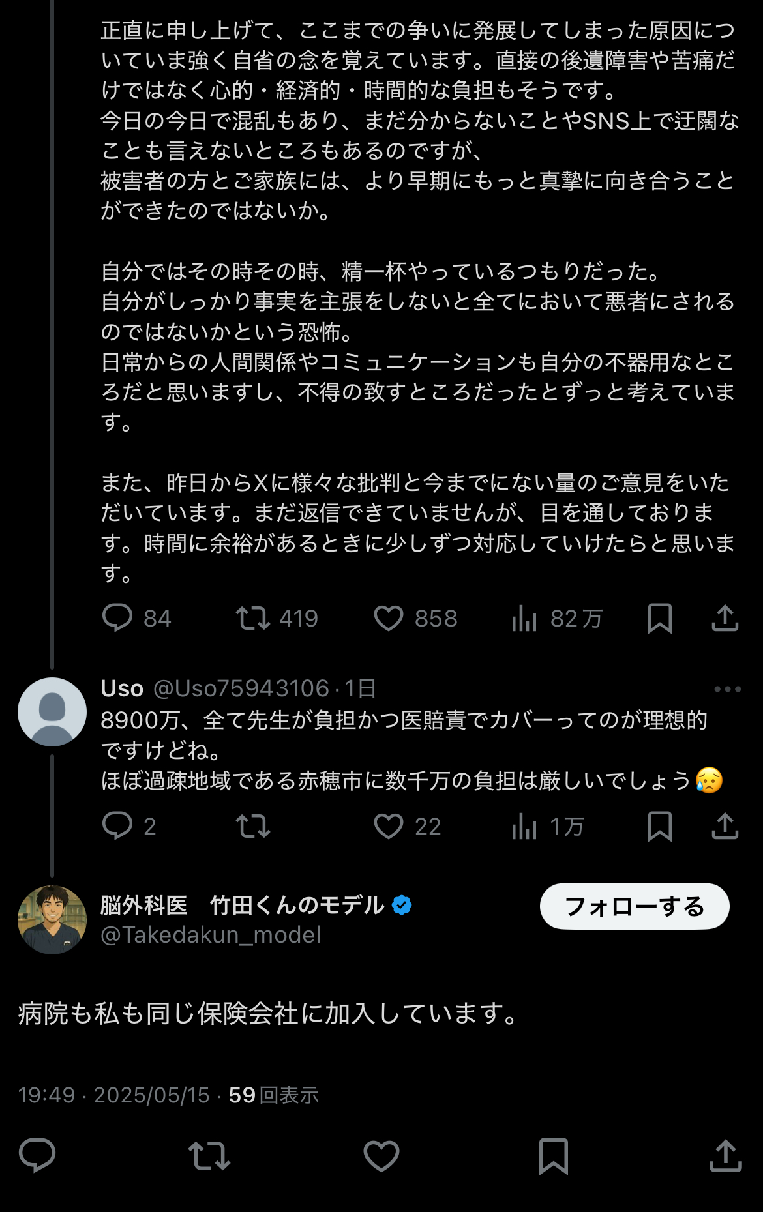Bookmark Uso's post

point(659,826)
